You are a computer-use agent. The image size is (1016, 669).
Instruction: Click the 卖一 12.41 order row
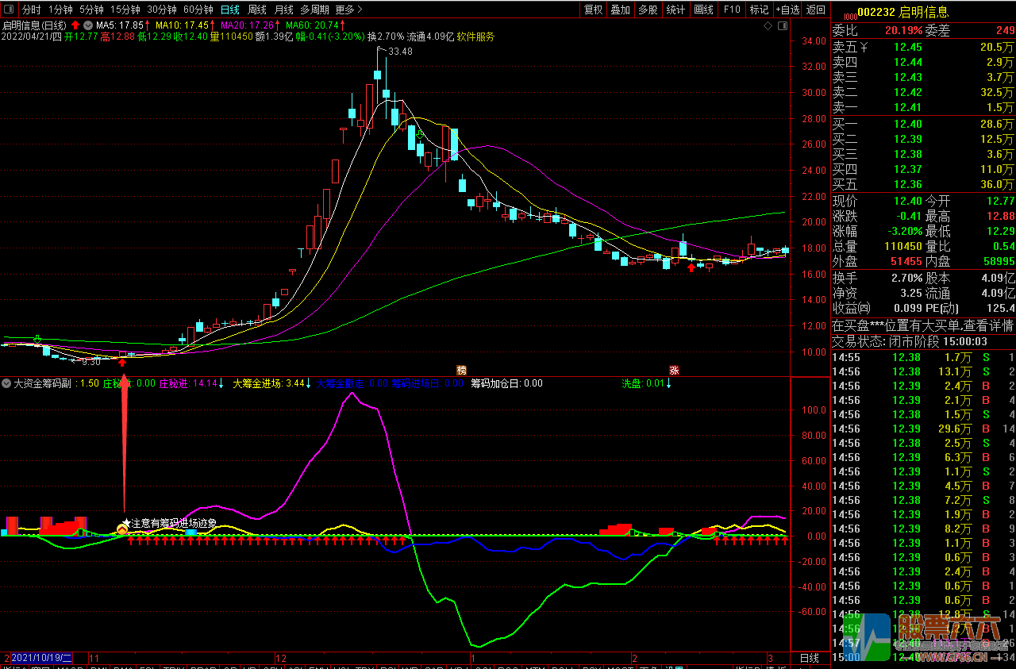923,107
